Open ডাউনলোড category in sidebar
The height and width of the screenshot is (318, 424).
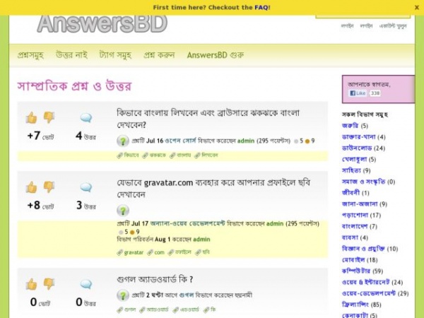coord(357,148)
